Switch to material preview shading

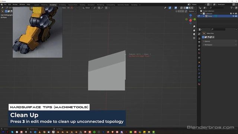coord(190,8)
